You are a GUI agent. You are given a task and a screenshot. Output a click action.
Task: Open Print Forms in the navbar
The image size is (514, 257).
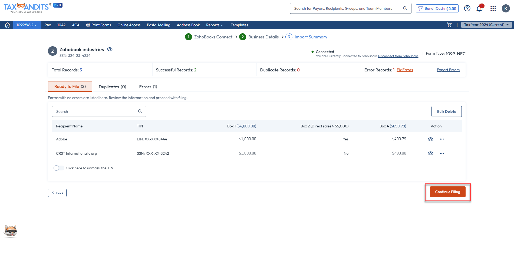click(x=98, y=25)
